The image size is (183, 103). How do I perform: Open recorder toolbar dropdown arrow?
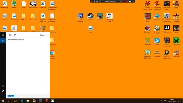92,1
